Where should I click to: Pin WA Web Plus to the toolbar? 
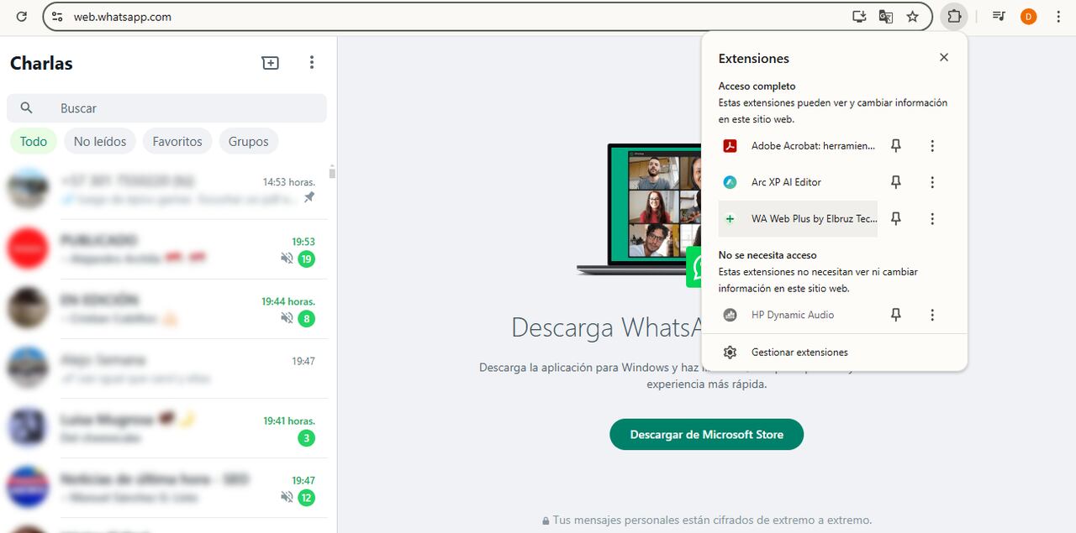tap(895, 218)
